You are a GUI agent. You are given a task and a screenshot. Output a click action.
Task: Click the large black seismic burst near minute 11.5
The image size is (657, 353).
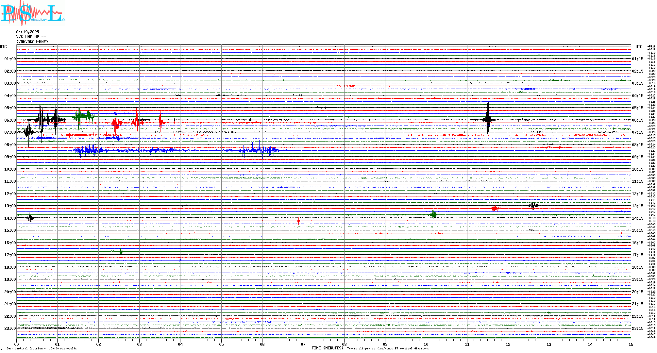[488, 119]
